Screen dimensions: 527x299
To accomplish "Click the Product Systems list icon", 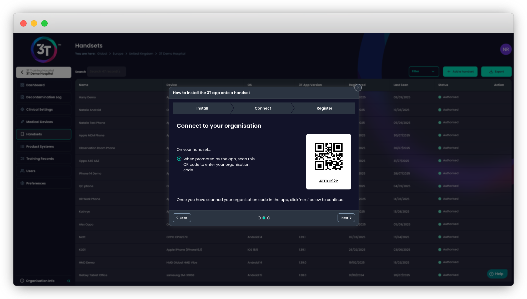I will (22, 146).
